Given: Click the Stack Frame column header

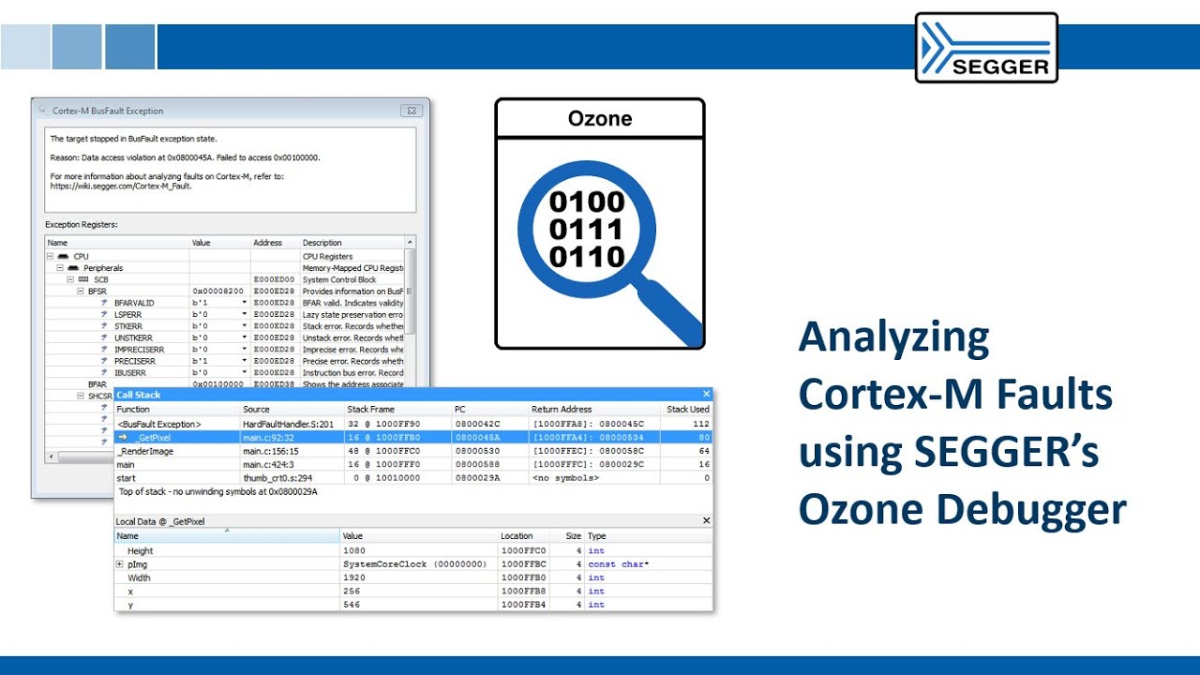Looking at the screenshot, I should 397,409.
